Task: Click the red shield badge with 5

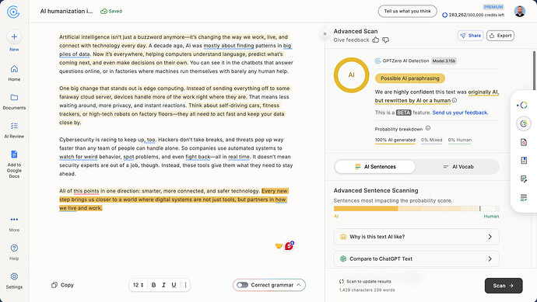Action: click(290, 245)
